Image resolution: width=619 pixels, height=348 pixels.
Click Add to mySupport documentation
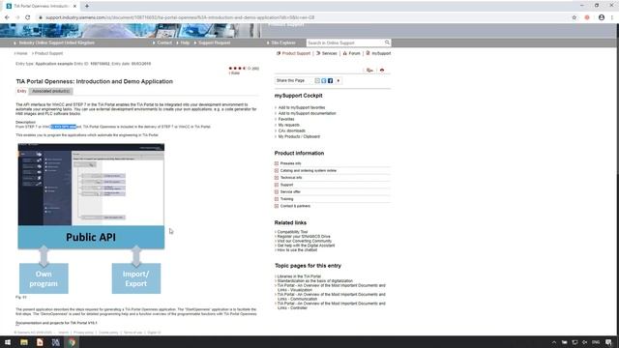pos(308,113)
